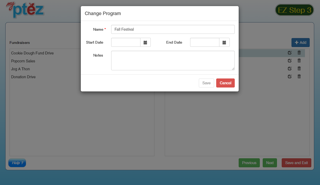Image resolution: width=320 pixels, height=185 pixels.
Task: Cancel the Change Program dialog
Action: point(225,83)
